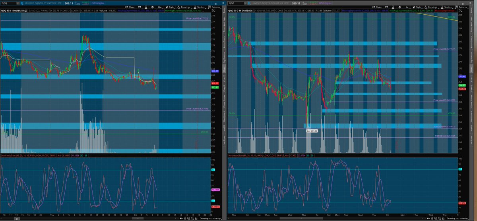Click Drawing set intraday in right chart
This screenshot has width=477, height=221.
pyautogui.click(x=458, y=218)
